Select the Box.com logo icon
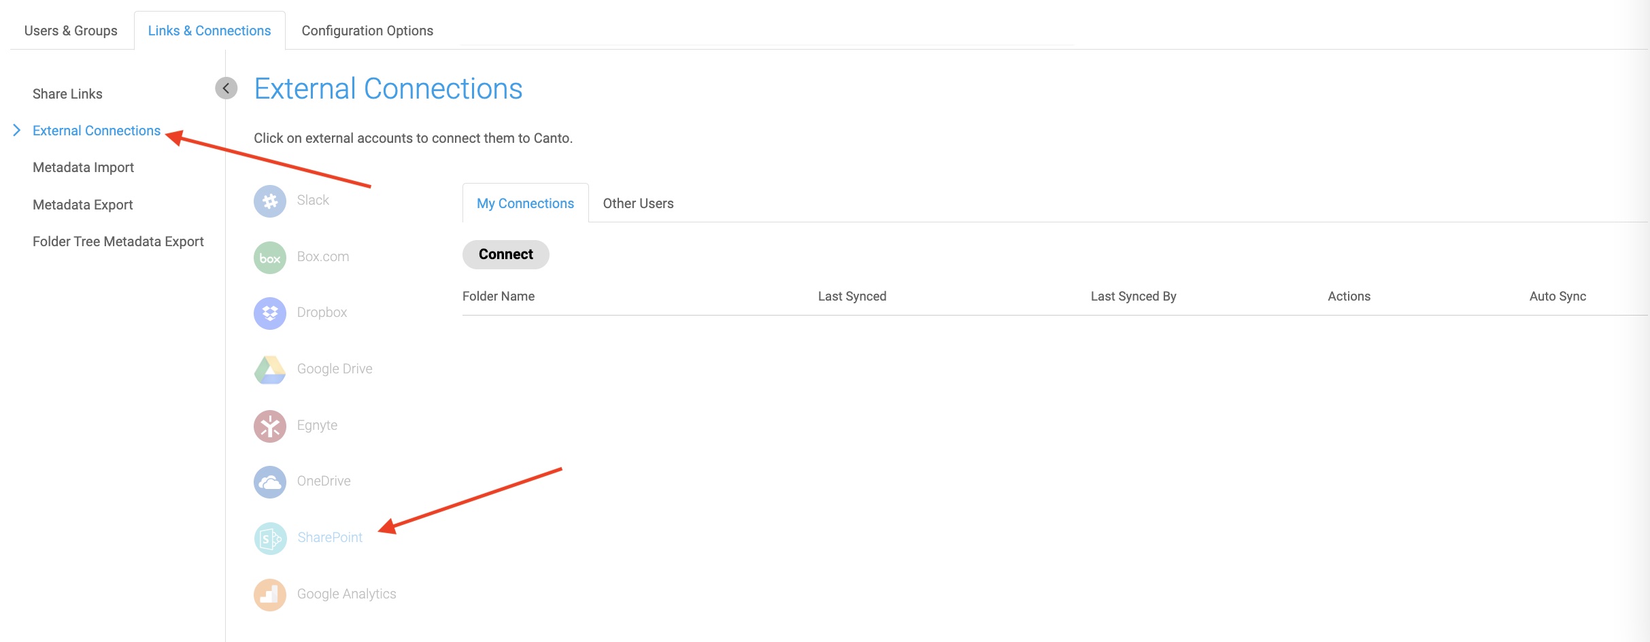Screen dimensions: 1650x642 (270, 258)
